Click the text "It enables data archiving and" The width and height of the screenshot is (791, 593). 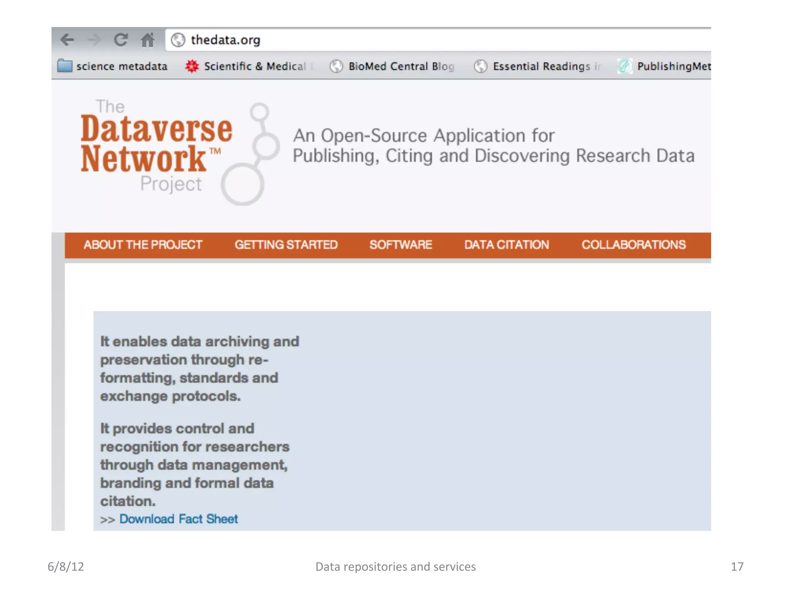200,342
